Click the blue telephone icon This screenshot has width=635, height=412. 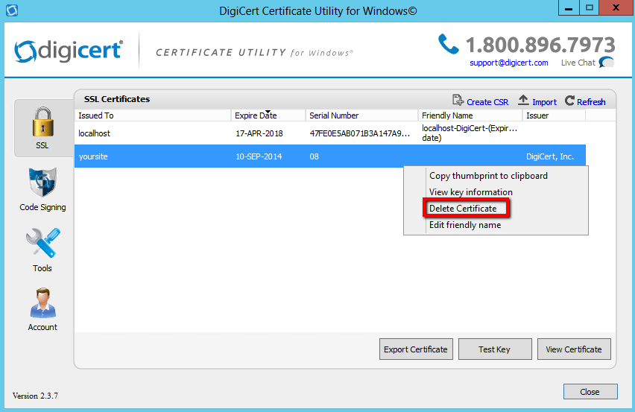pos(449,44)
